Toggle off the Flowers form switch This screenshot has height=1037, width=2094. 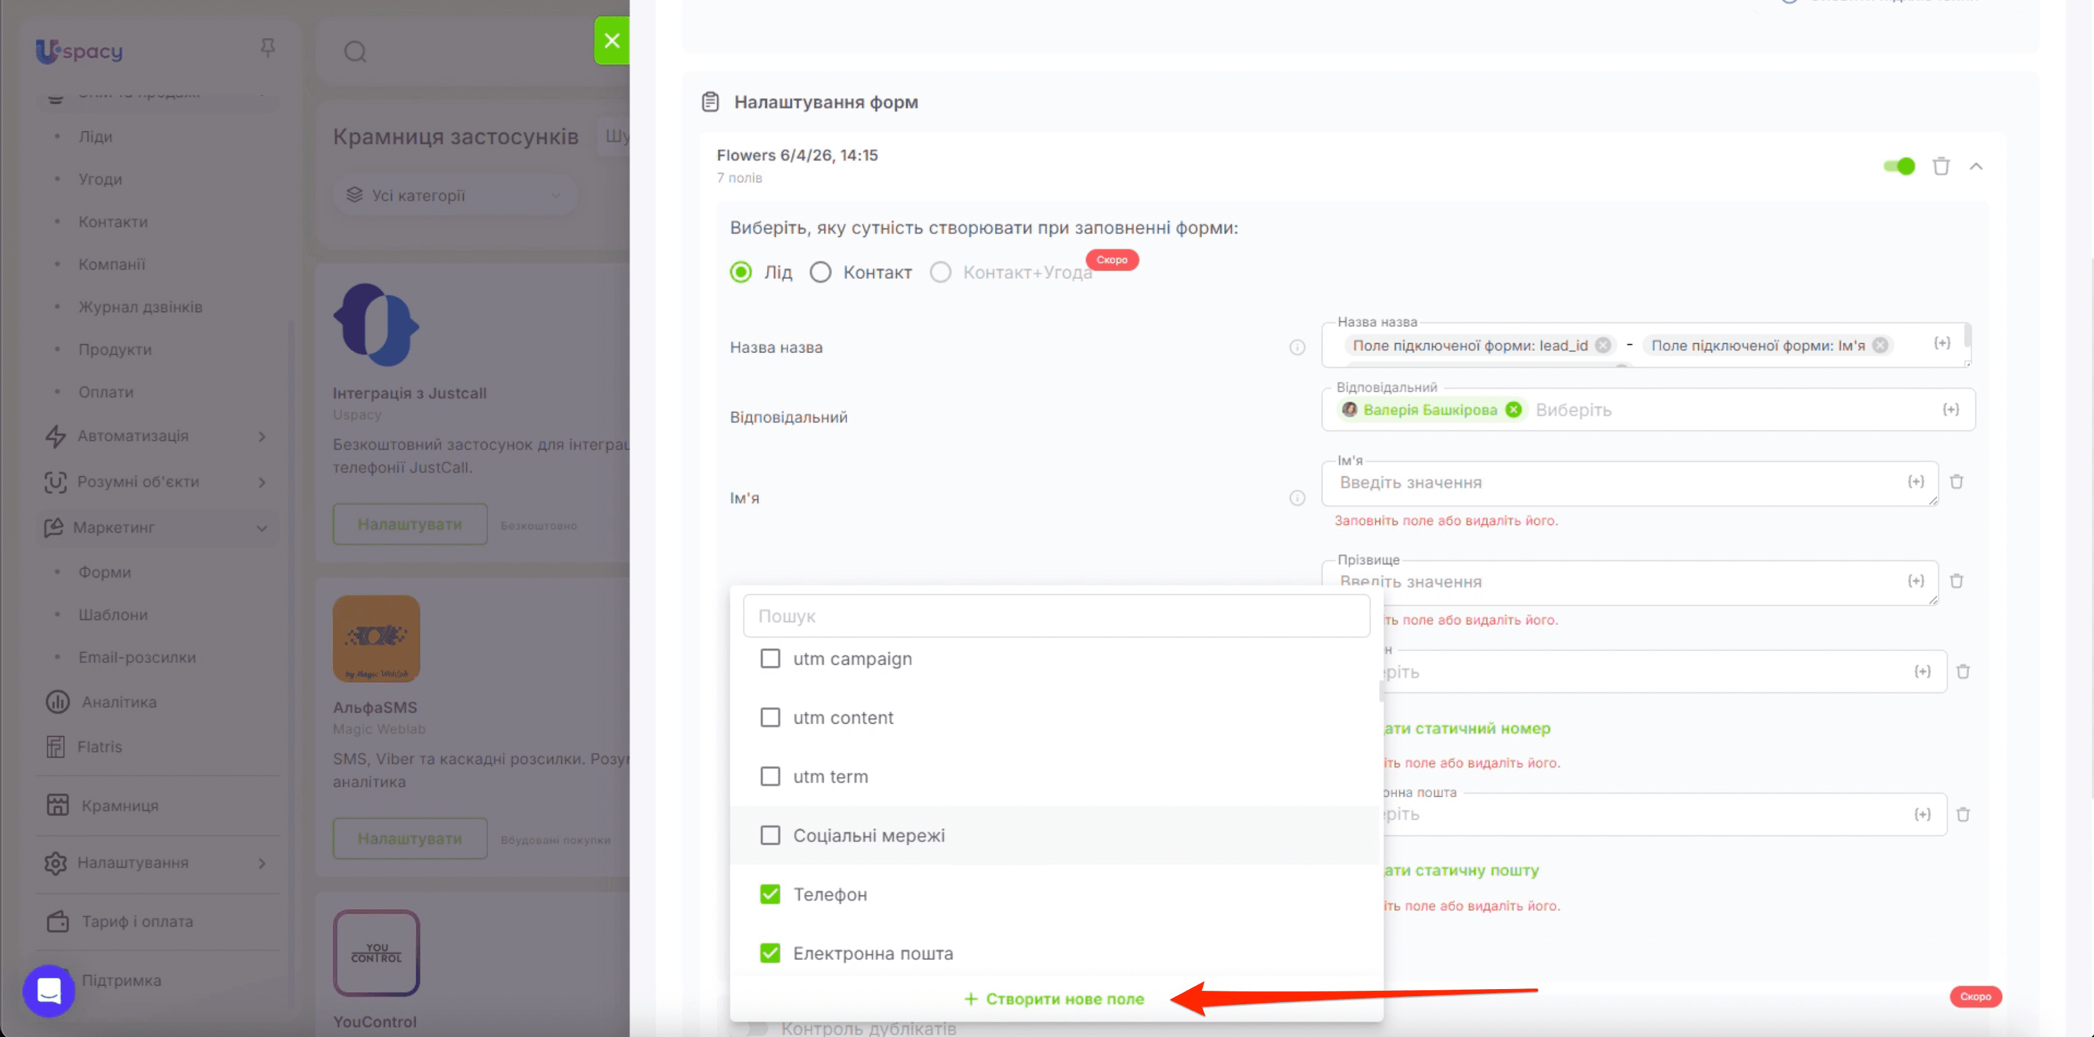(1899, 167)
